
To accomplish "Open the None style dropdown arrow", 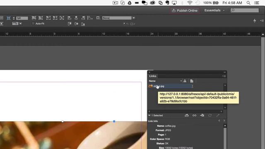I will click(134, 18).
